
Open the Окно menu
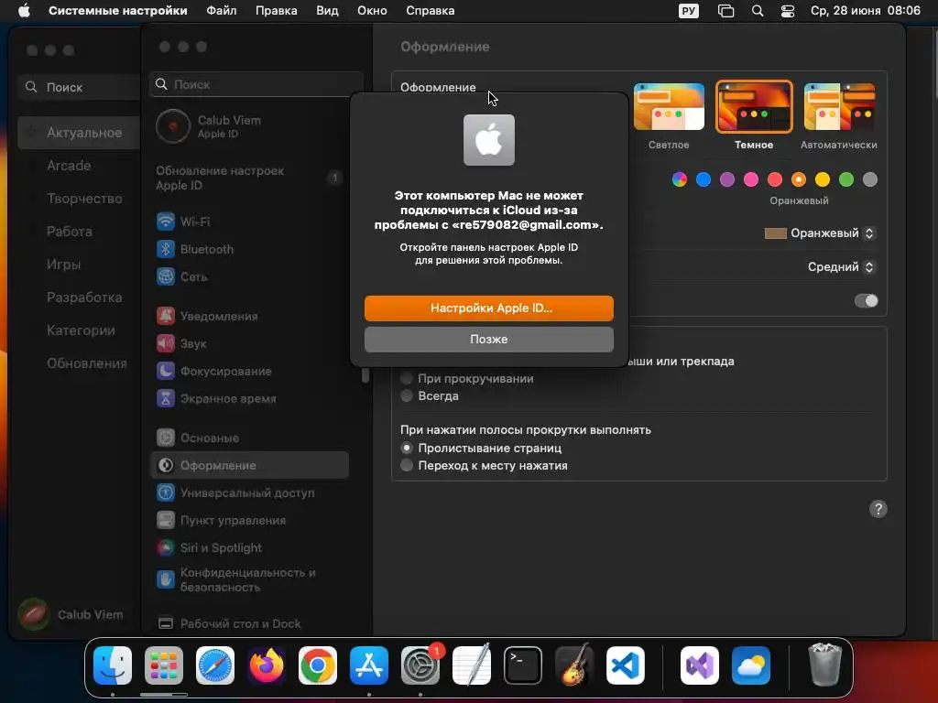tap(372, 11)
